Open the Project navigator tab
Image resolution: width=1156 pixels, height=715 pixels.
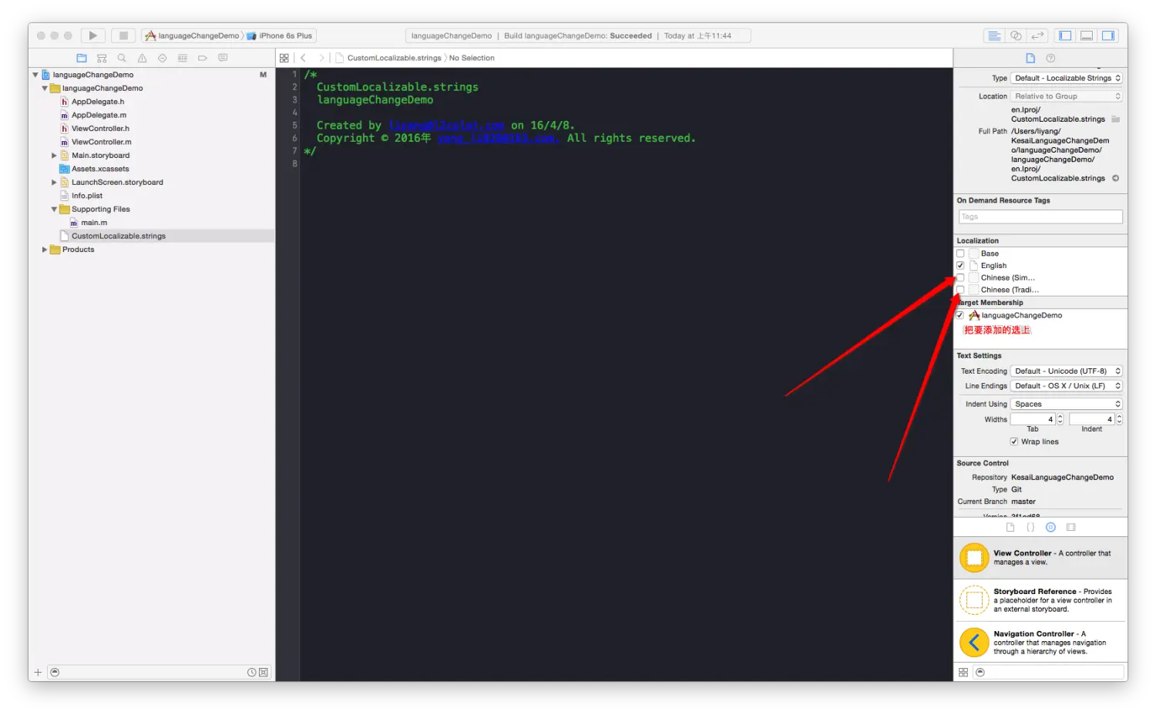tap(82, 58)
